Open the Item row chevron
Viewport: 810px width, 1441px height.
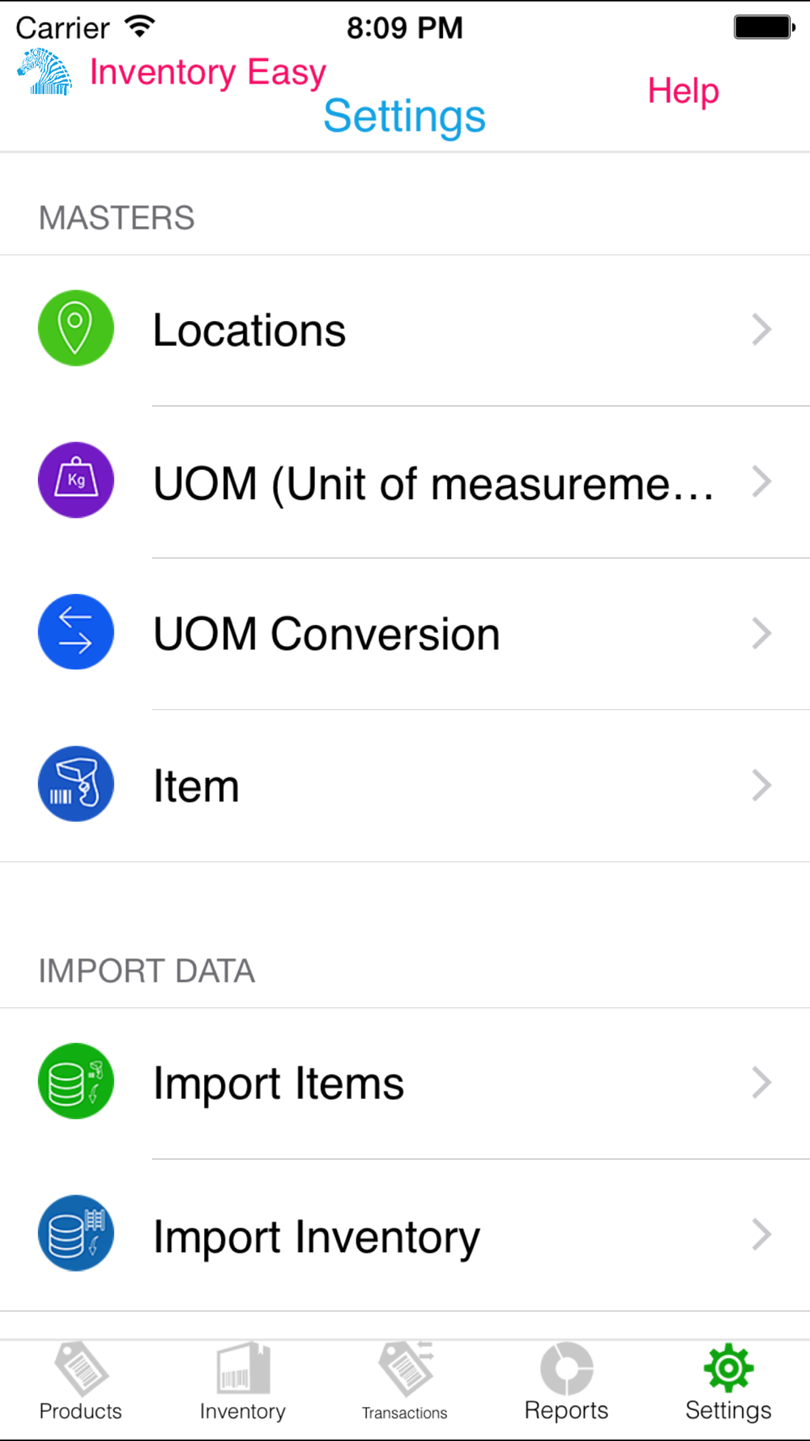pos(761,785)
